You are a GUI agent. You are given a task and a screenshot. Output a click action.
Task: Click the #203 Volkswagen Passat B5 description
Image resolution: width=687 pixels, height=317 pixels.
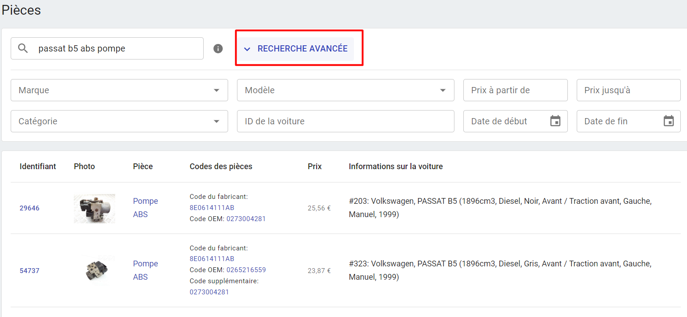point(500,208)
